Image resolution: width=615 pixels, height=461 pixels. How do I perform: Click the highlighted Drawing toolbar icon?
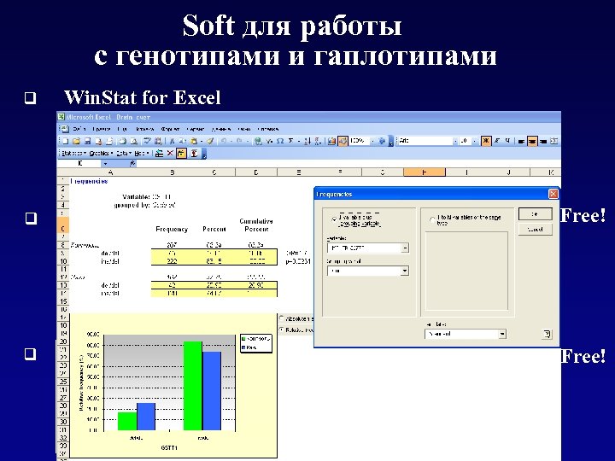point(343,141)
